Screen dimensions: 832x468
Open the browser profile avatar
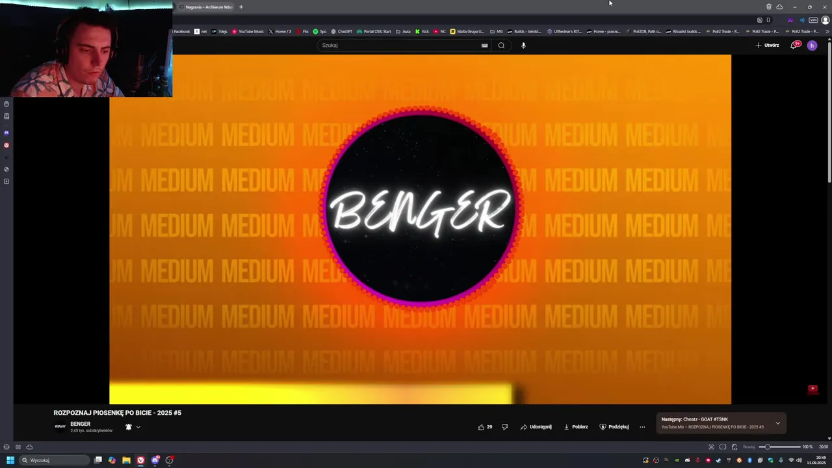pos(825,20)
